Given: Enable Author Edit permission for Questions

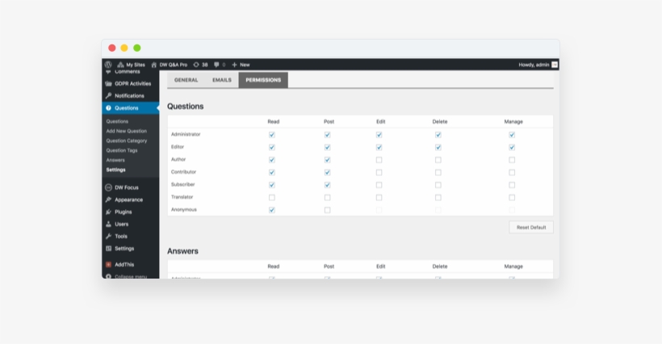Looking at the screenshot, I should pyautogui.click(x=379, y=160).
